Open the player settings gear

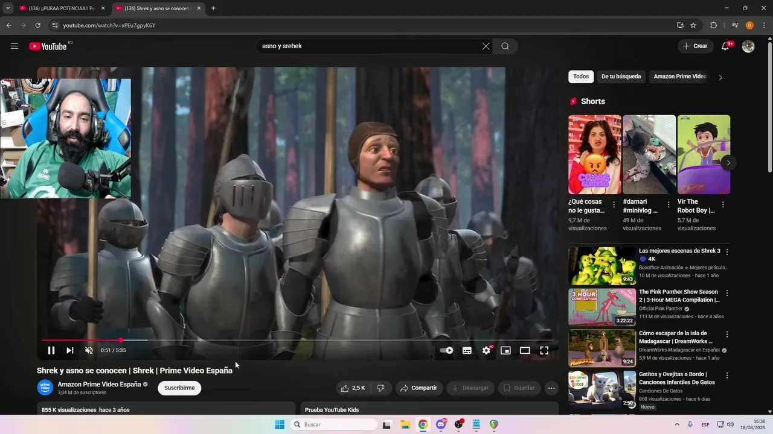[487, 350]
